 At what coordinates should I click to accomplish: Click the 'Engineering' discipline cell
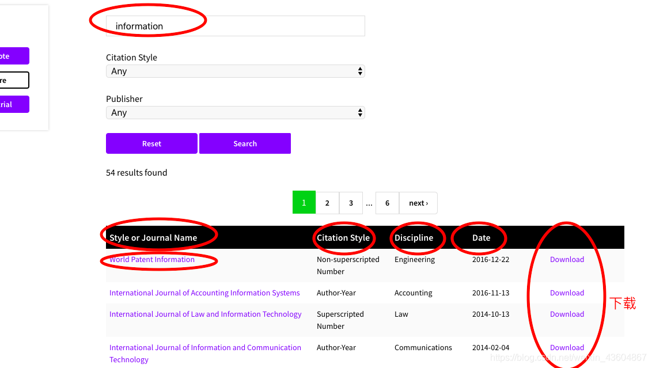pyautogui.click(x=415, y=260)
